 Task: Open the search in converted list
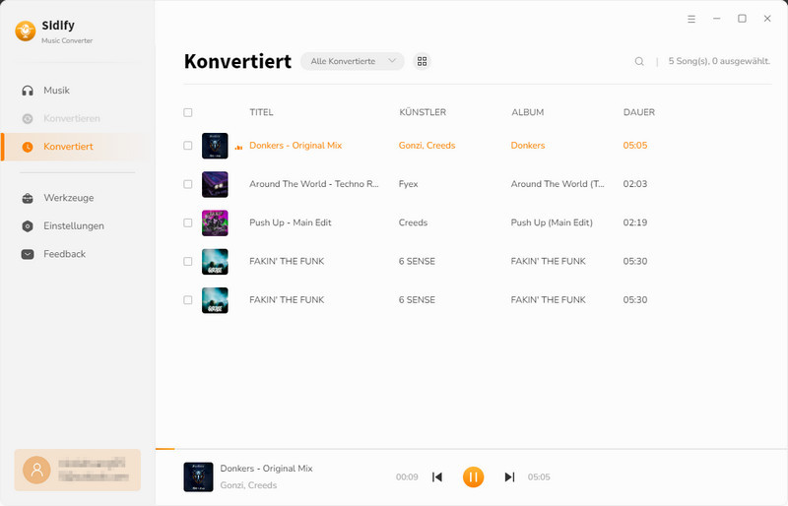[639, 61]
